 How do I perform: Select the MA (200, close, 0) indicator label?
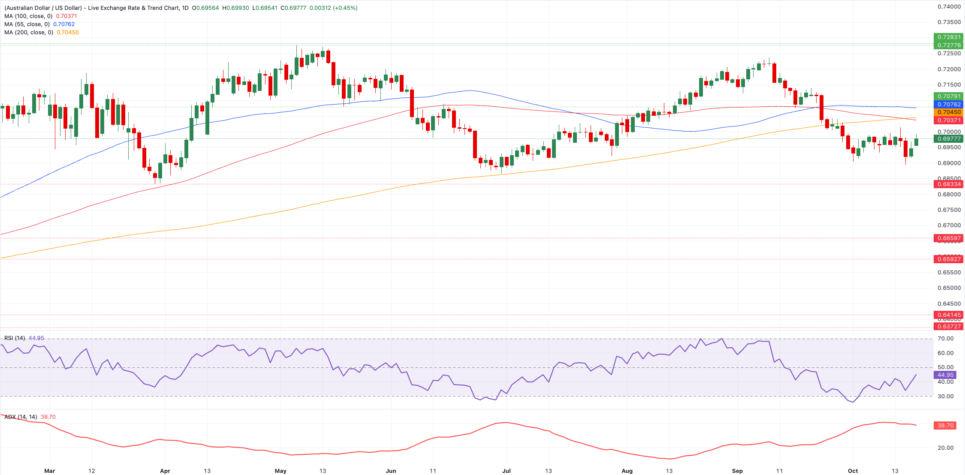pyautogui.click(x=29, y=33)
